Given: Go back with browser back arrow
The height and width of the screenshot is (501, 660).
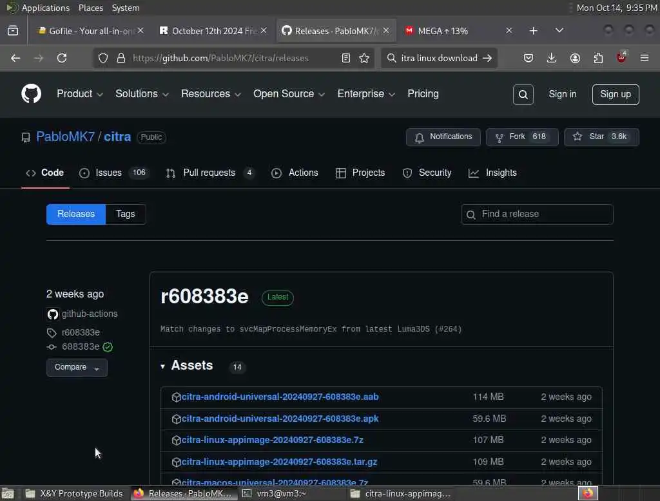Looking at the screenshot, I should coord(15,58).
